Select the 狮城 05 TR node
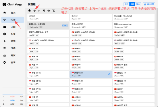Viewport: 158px width, 107px height. 91,82
